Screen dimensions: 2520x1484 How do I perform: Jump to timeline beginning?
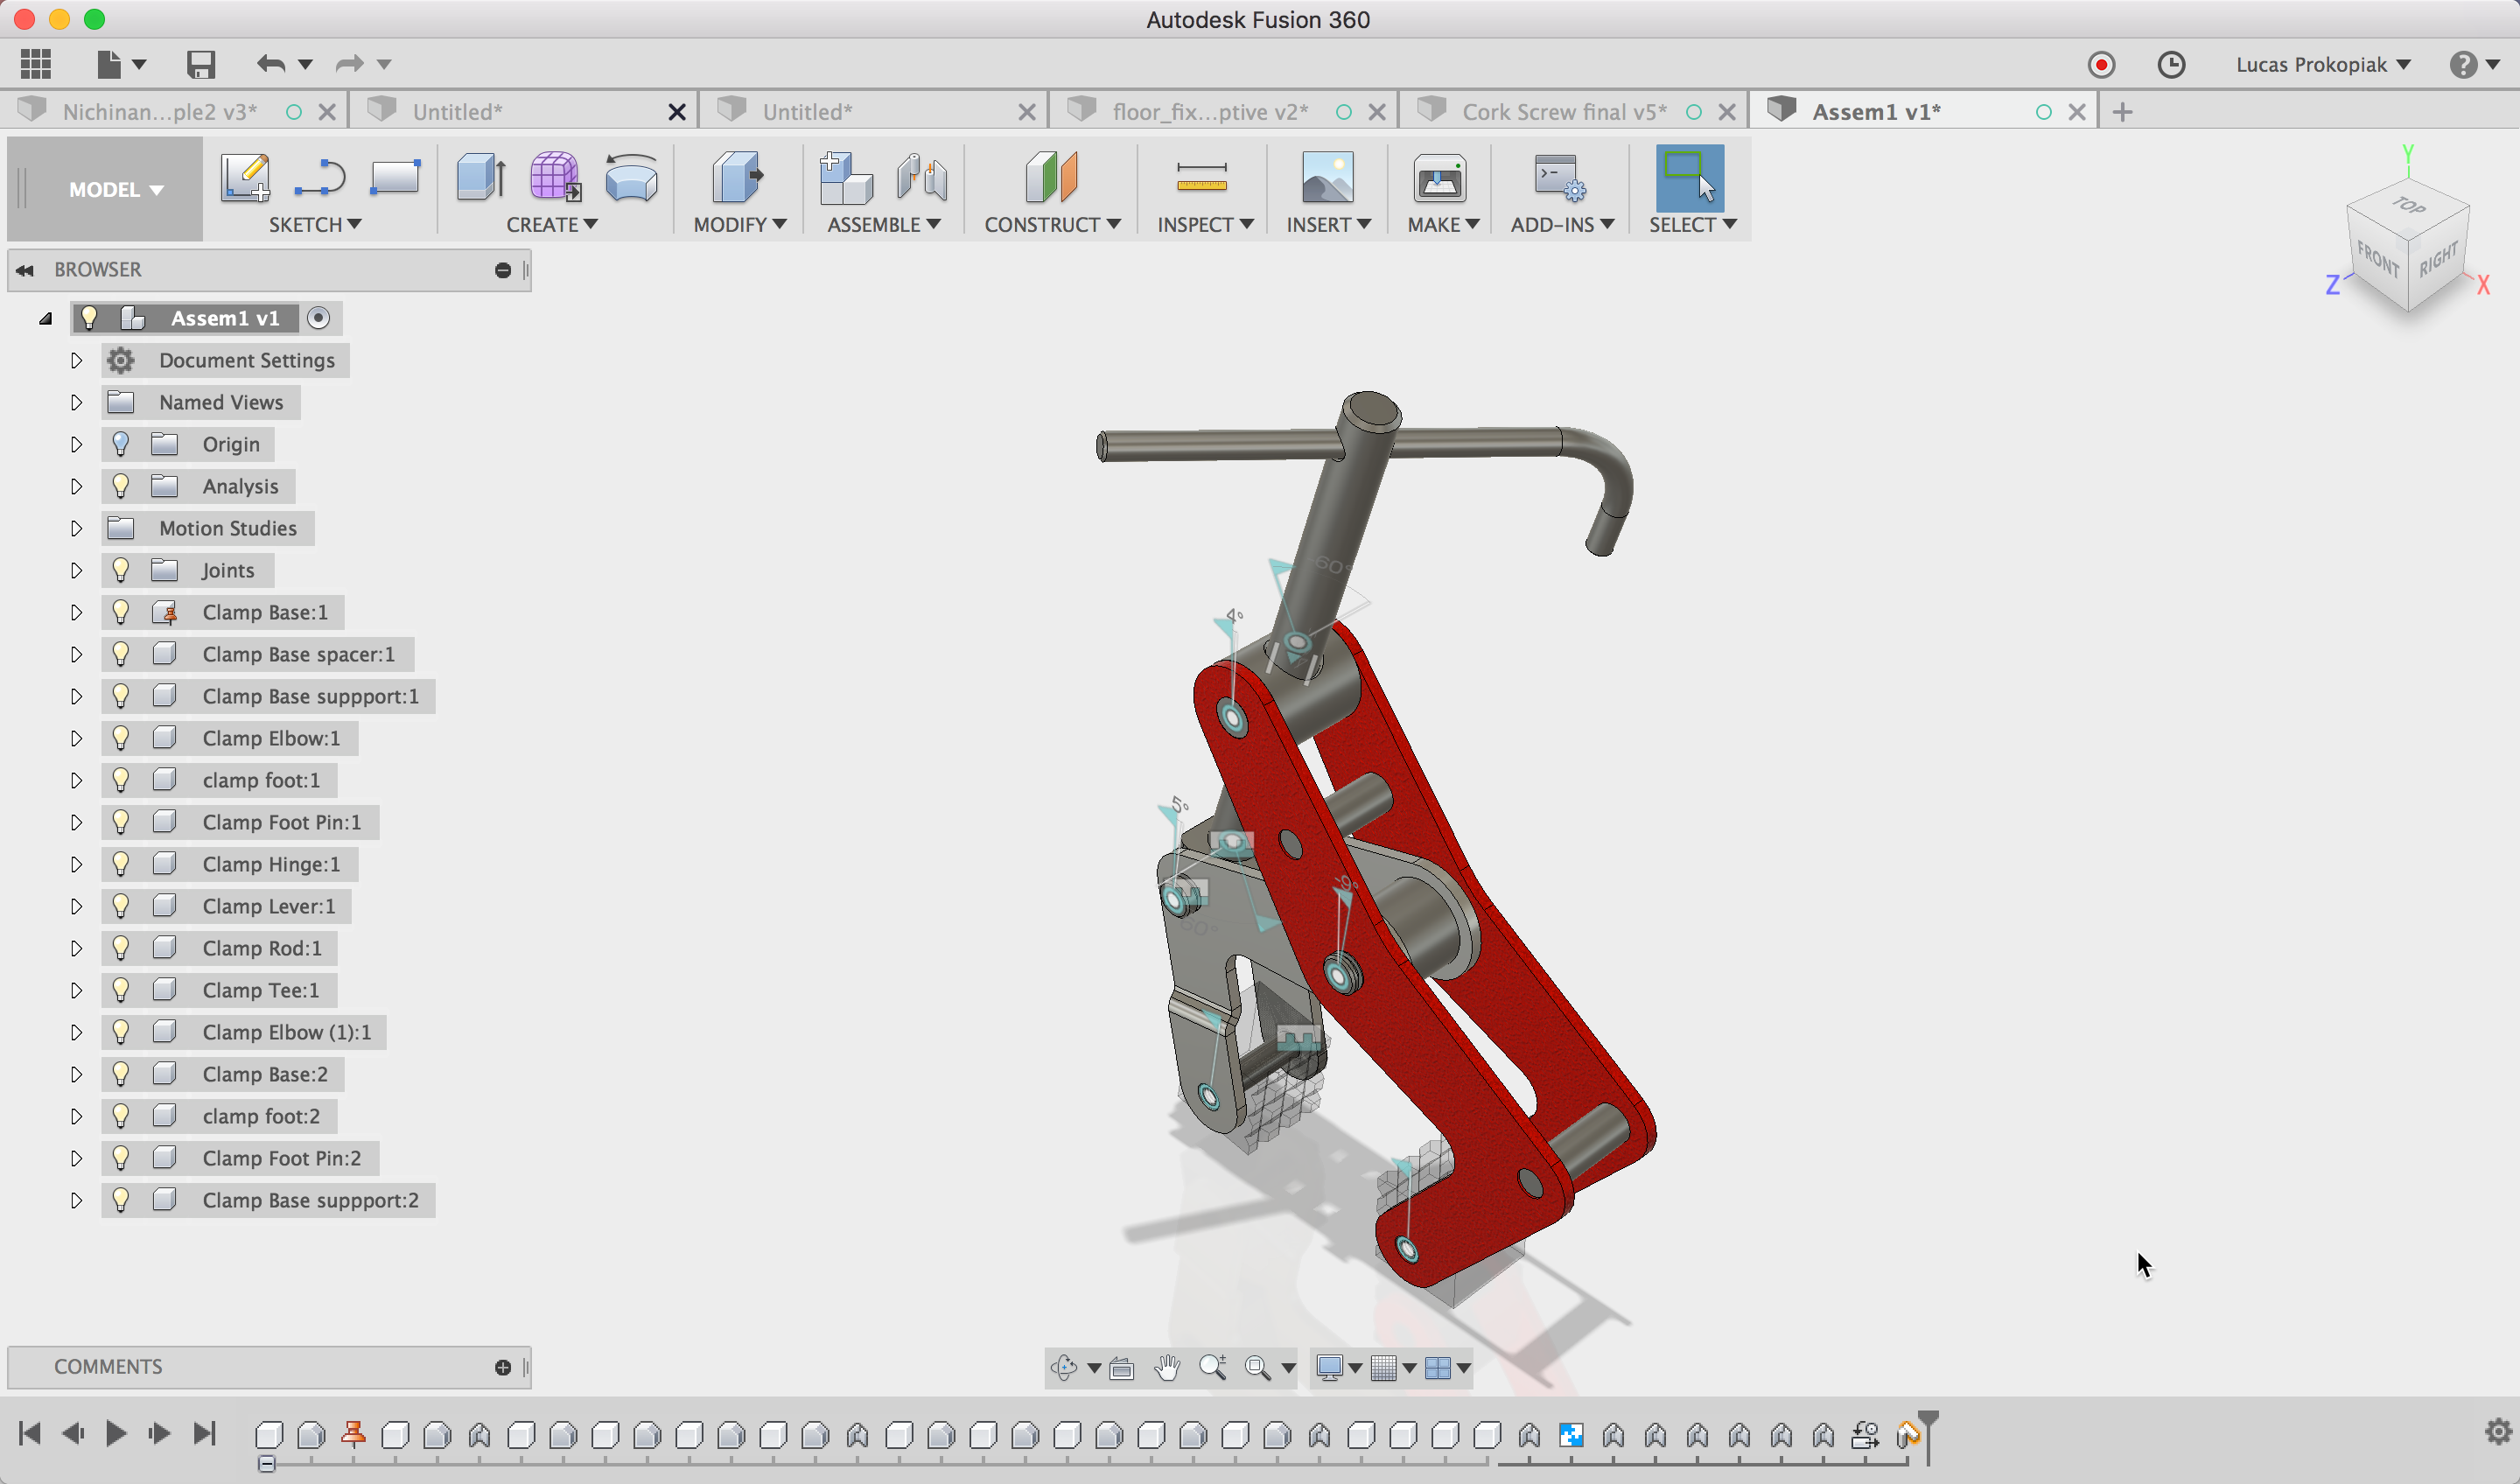(x=30, y=1433)
